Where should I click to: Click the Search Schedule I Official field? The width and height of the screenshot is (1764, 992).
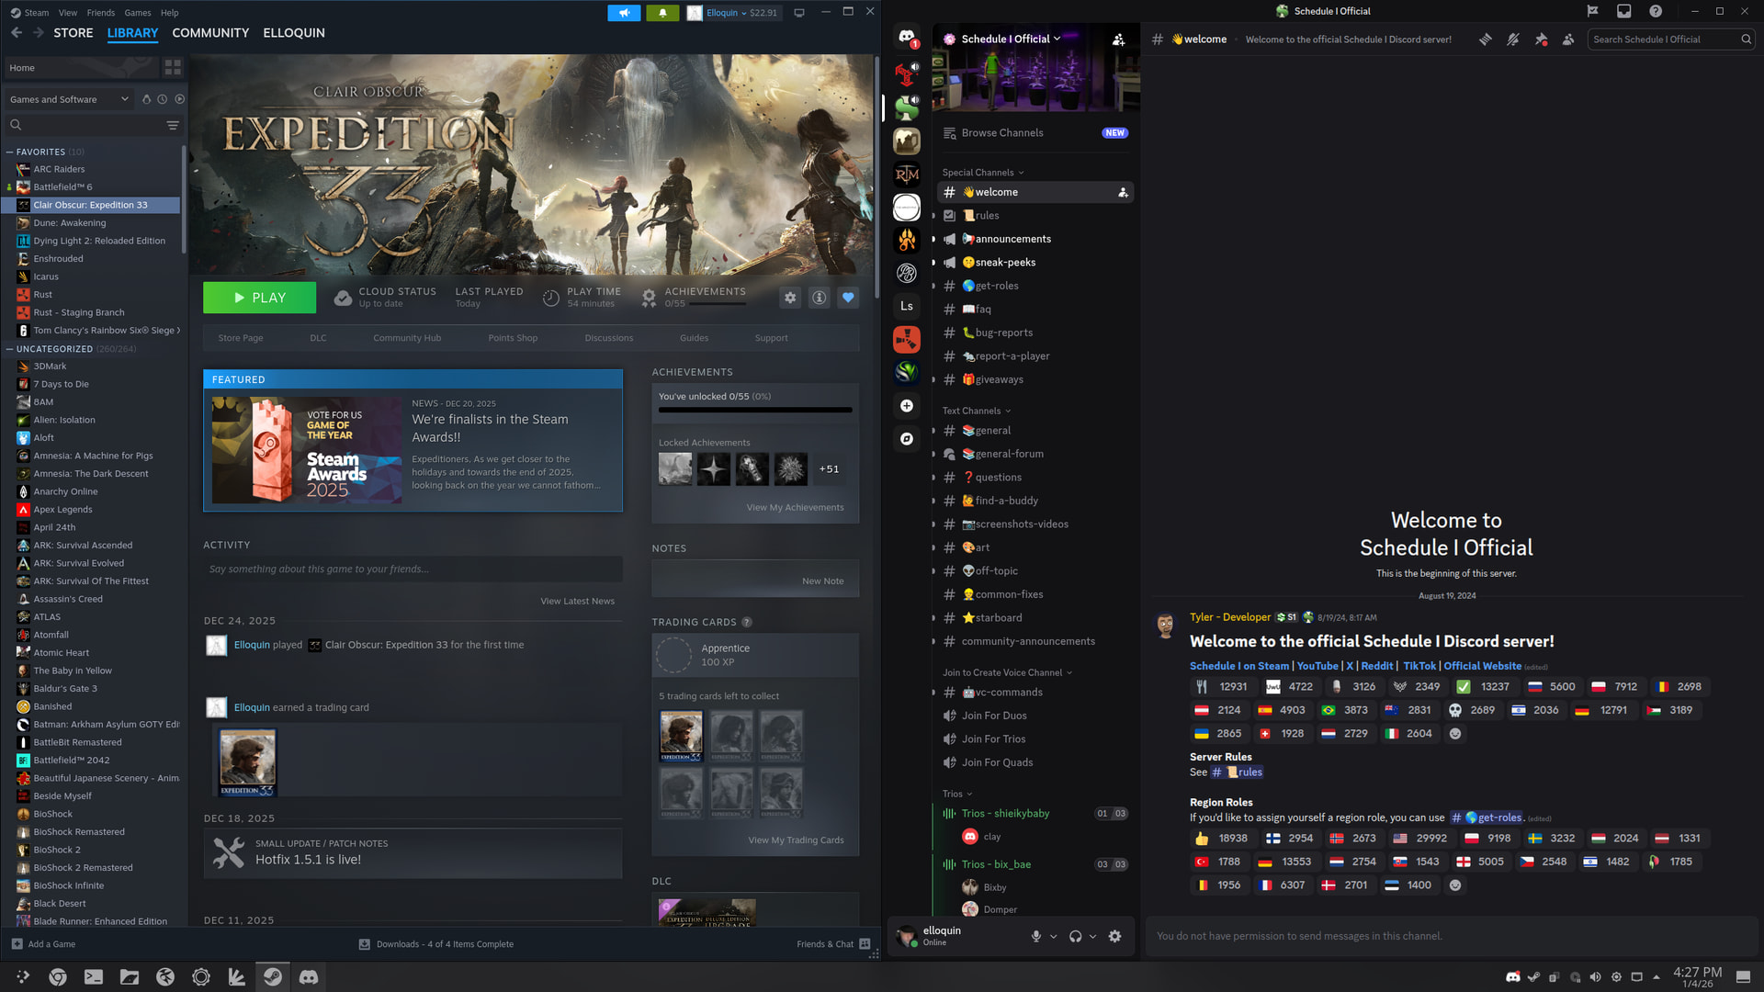[1671, 39]
